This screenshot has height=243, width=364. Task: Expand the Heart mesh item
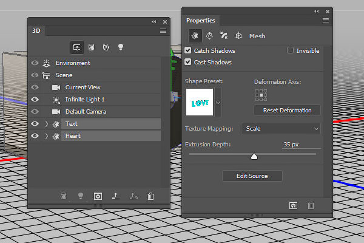coord(47,136)
